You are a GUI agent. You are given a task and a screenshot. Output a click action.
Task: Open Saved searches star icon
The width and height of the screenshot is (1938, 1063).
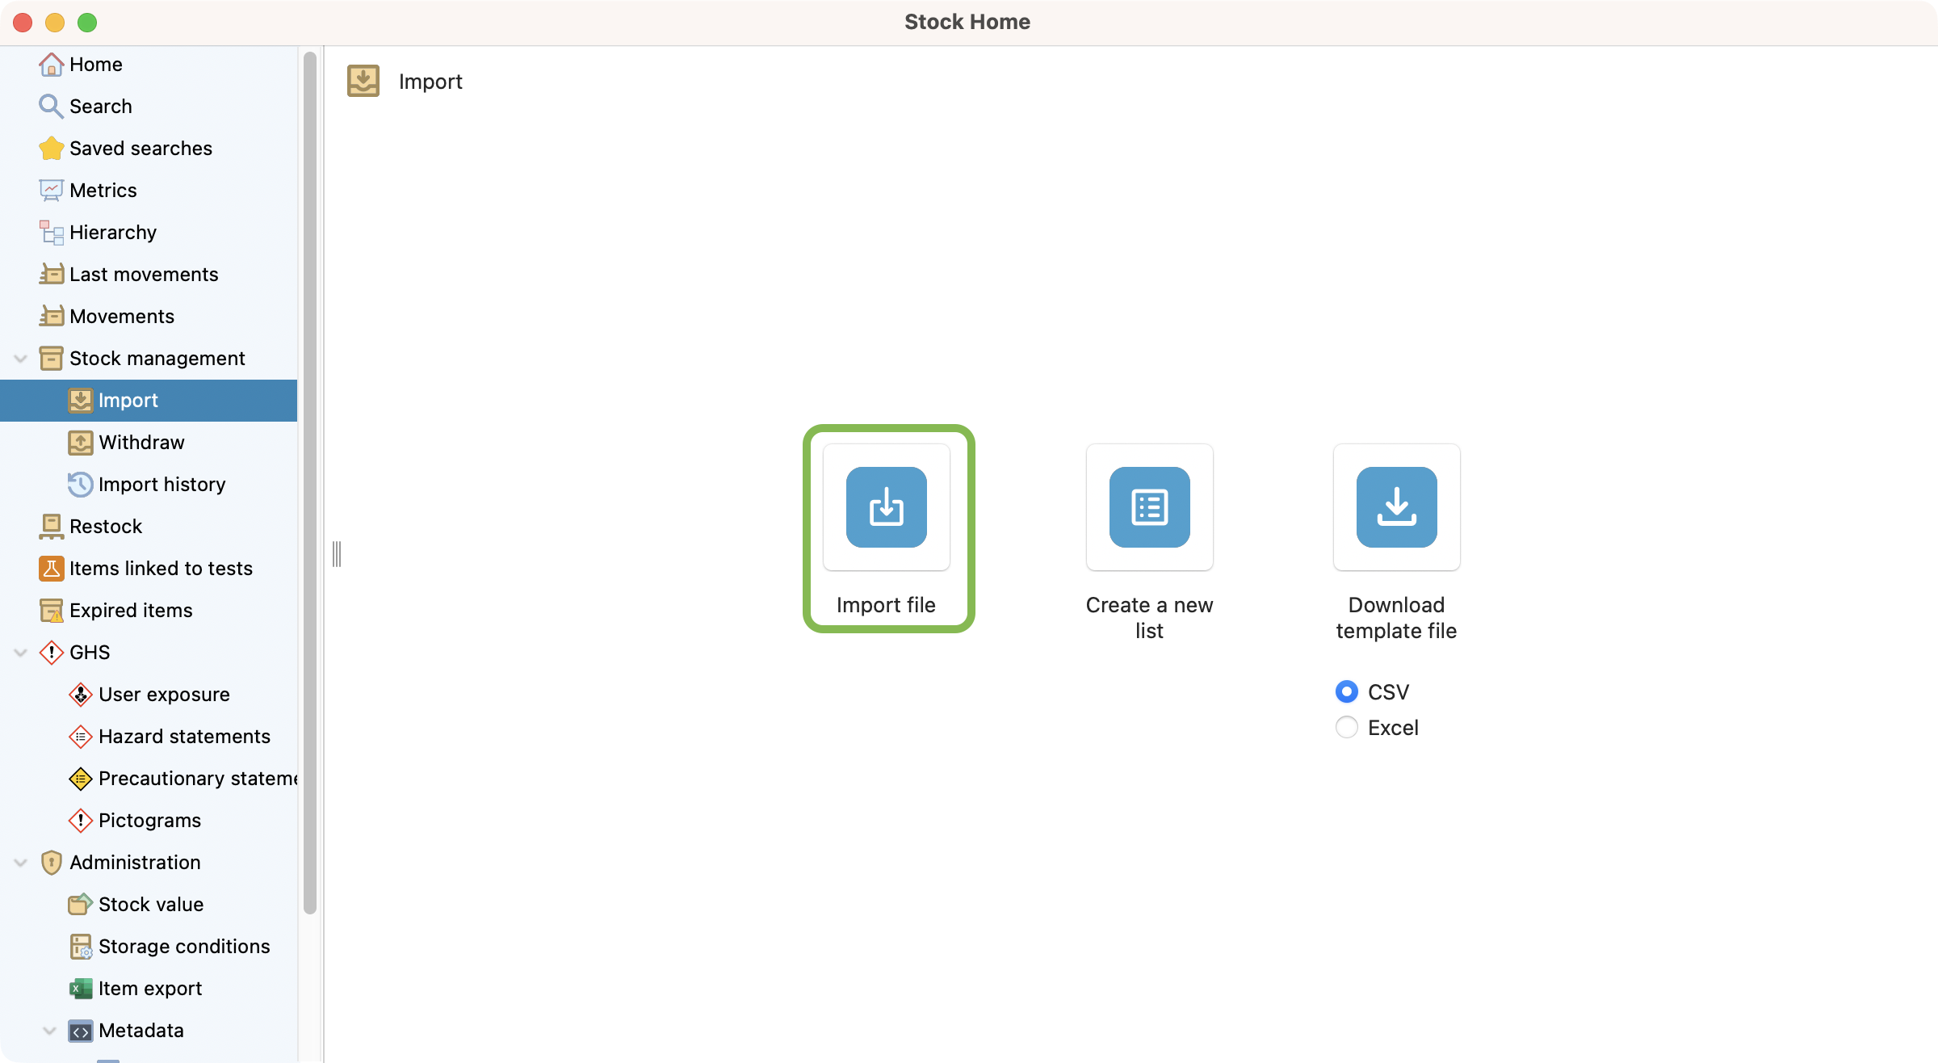(x=51, y=149)
